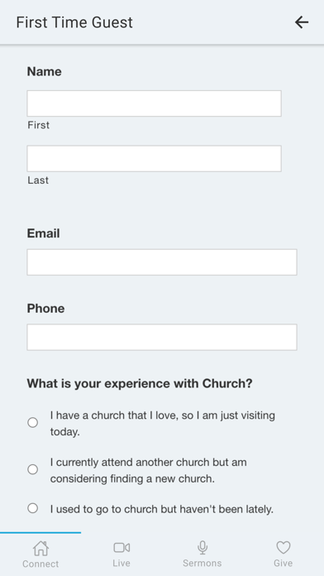
Task: Open the Give tab label
Action: tap(283, 563)
